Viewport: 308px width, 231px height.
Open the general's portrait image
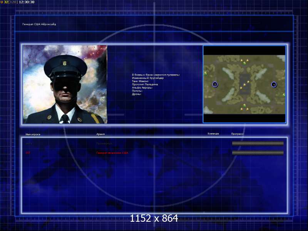65,84
